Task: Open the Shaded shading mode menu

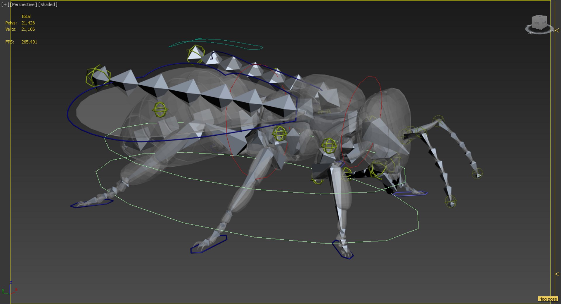Action: 48,5
